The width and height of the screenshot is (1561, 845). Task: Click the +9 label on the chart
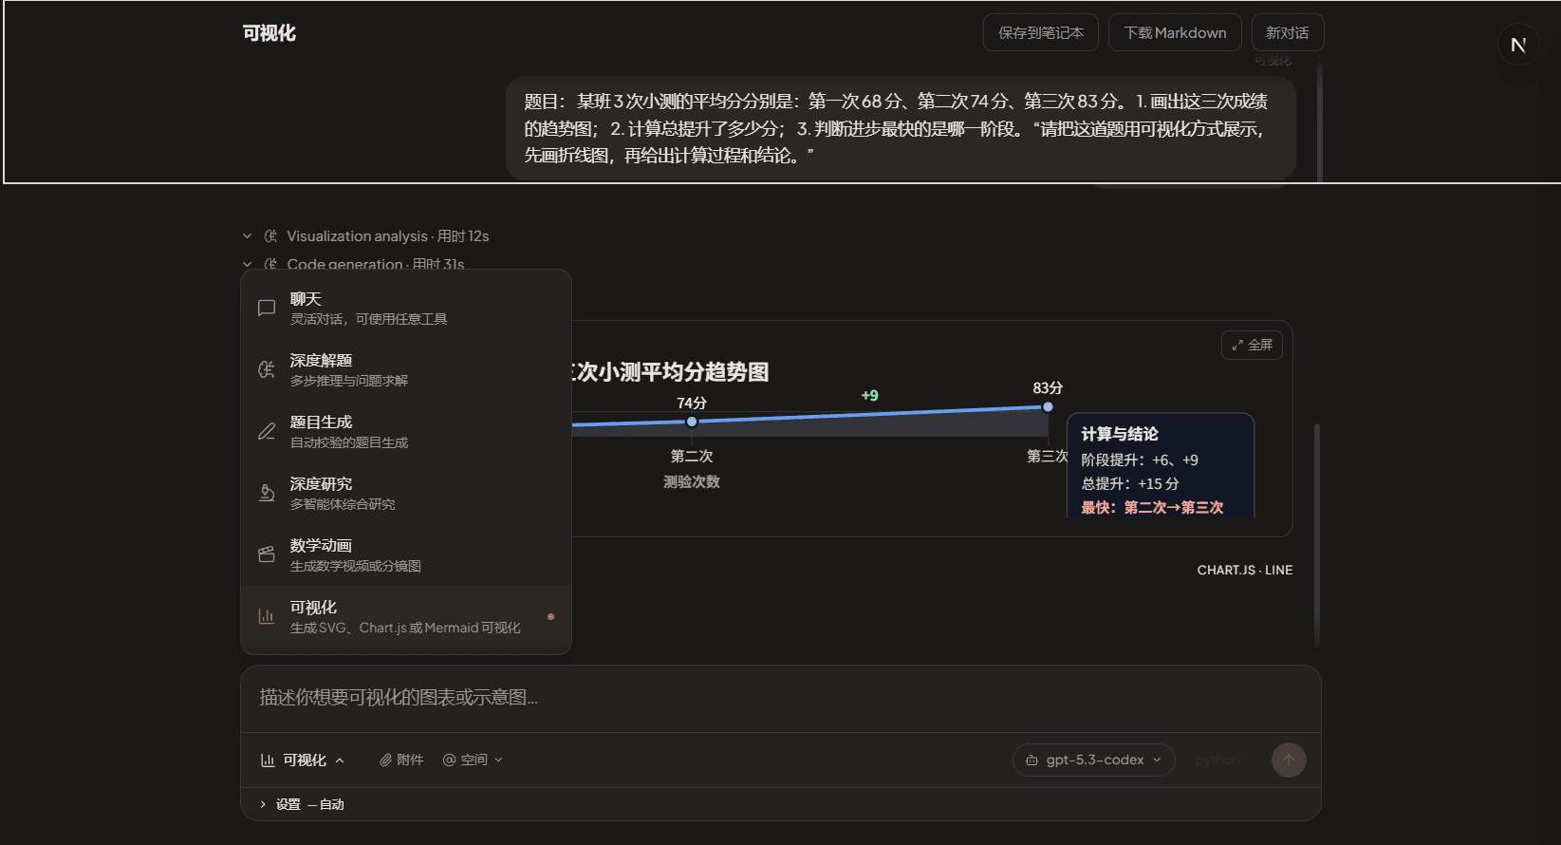pyautogui.click(x=869, y=395)
